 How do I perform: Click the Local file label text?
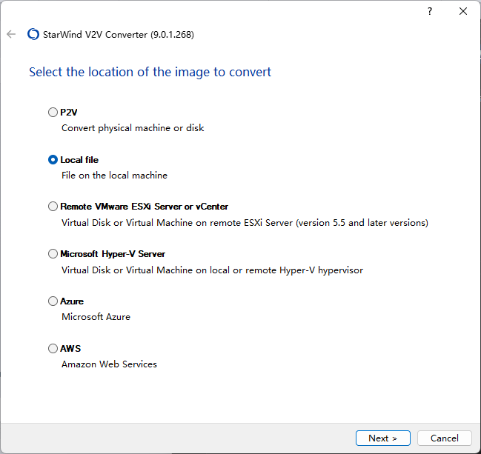(79, 160)
